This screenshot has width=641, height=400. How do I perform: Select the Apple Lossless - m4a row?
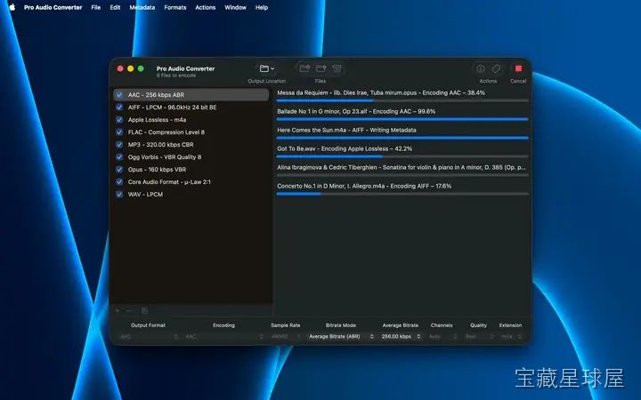coord(191,120)
